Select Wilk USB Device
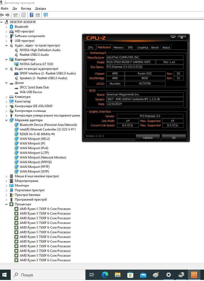The image size is (204, 281). pyautogui.click(x=31, y=92)
